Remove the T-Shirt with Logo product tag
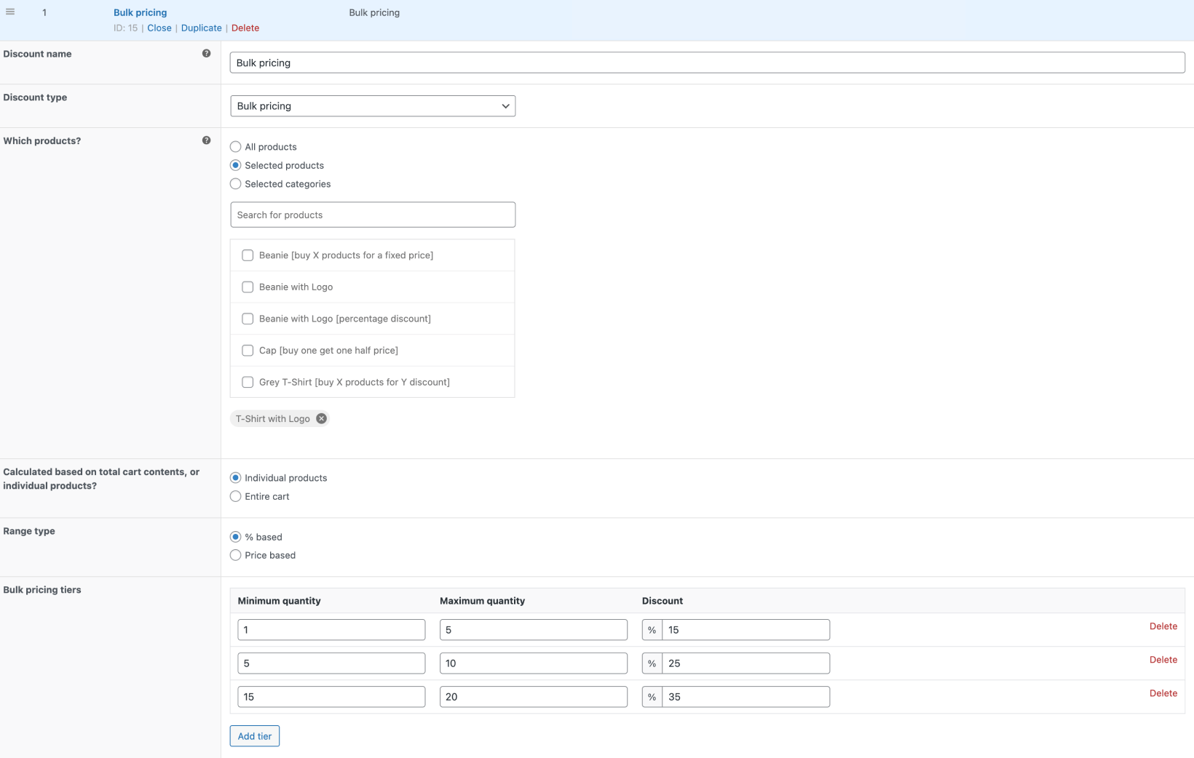This screenshot has width=1194, height=758. (x=321, y=418)
